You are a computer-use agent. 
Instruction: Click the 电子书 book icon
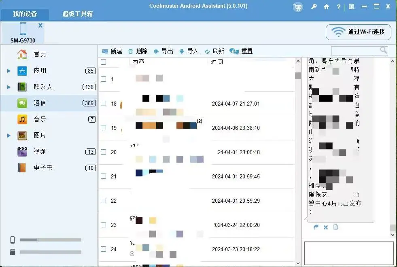(22, 168)
